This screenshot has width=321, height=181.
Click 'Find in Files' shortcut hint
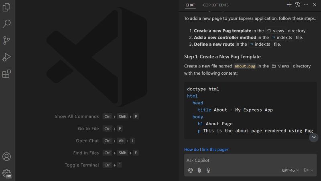(86, 153)
